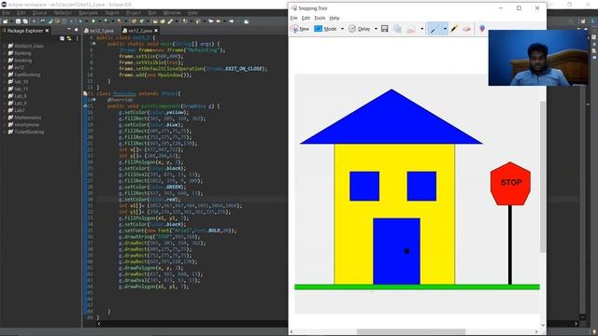Screen dimensions: 598x336
Task: Click the green Run button in Eclipse
Action: point(93,21)
